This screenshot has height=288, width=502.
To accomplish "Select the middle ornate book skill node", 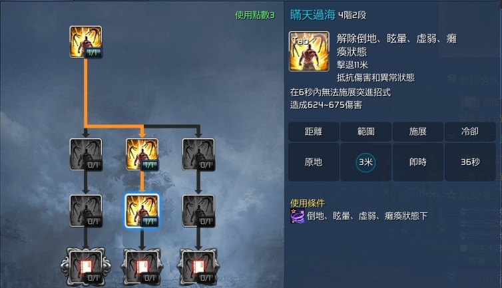I will (142, 267).
